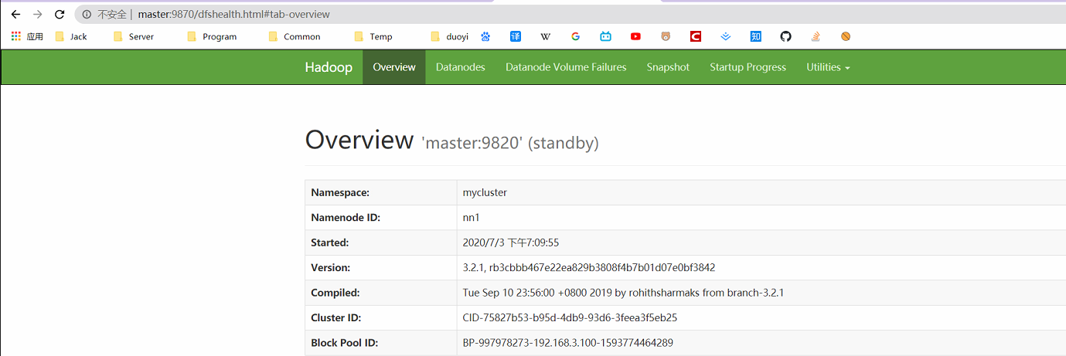
Task: Click the mycluster namespace value
Action: pyautogui.click(x=485, y=192)
